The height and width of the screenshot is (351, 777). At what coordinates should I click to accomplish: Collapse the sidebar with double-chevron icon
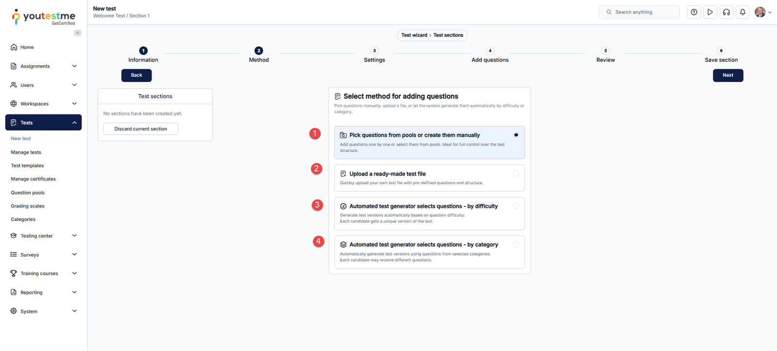click(x=78, y=33)
